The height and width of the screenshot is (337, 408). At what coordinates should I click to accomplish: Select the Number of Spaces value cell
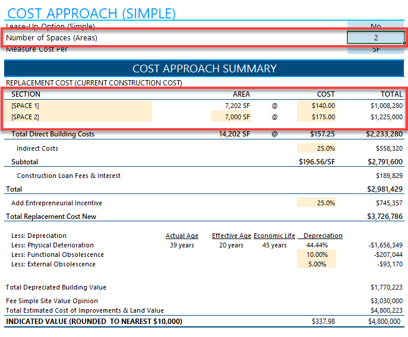[376, 38]
